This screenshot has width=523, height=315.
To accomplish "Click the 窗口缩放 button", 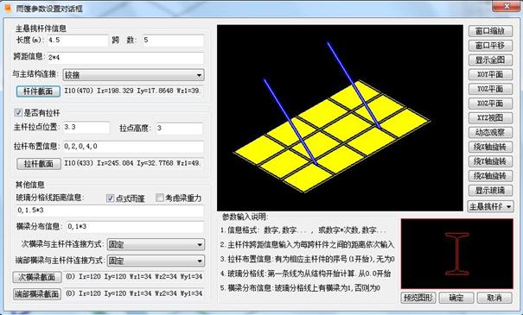I will [x=490, y=31].
